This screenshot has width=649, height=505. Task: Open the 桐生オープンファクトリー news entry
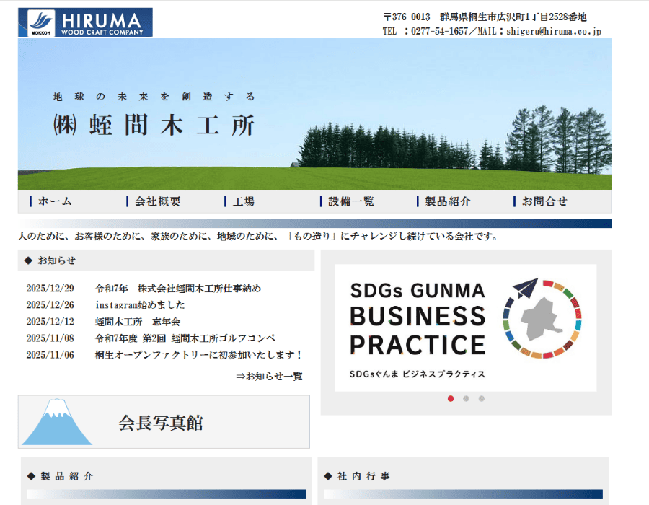[198, 355]
